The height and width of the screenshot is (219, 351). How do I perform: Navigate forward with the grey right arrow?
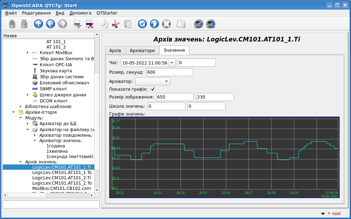tap(63, 24)
